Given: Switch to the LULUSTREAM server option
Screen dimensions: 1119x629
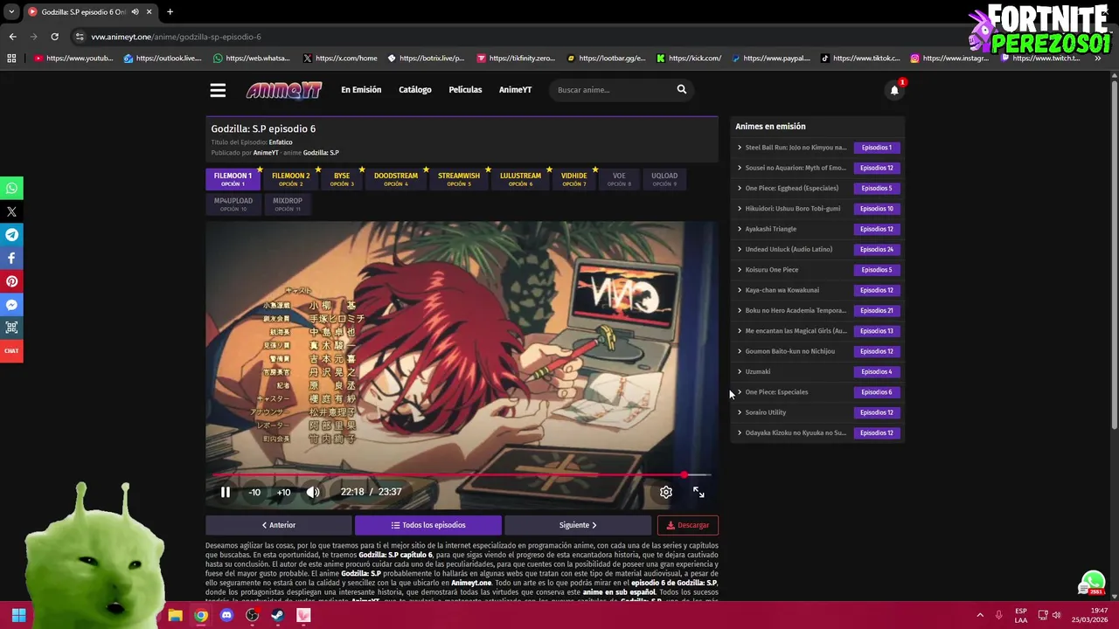Looking at the screenshot, I should coord(520,179).
